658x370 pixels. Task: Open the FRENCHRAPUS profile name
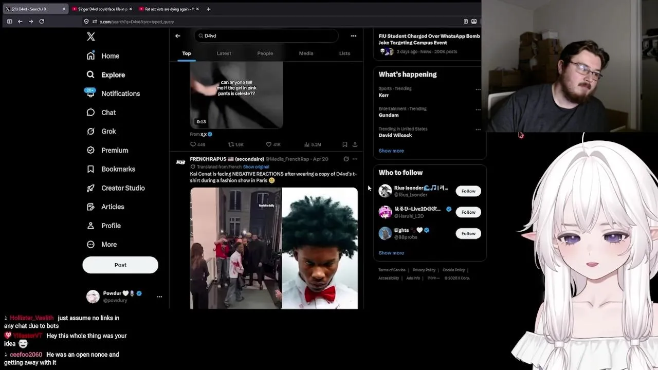point(227,159)
